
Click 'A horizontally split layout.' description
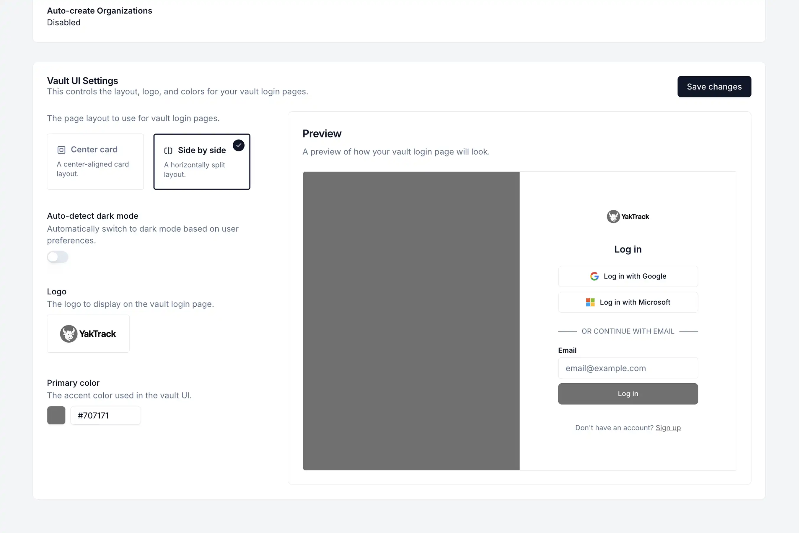point(194,170)
